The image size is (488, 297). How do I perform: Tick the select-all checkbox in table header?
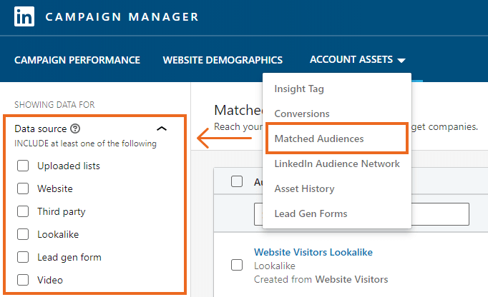tap(237, 181)
